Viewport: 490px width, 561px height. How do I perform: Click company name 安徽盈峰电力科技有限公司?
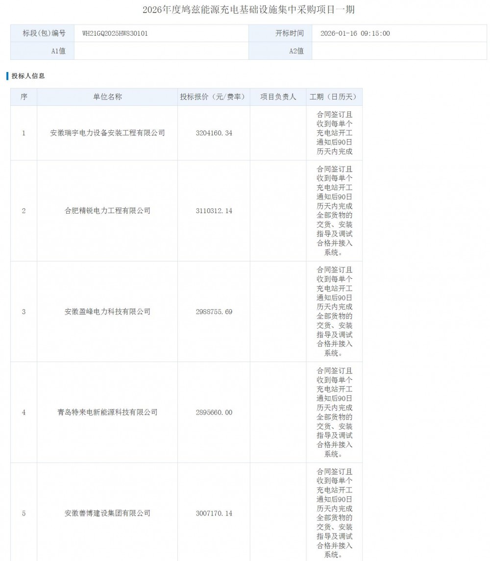(107, 312)
